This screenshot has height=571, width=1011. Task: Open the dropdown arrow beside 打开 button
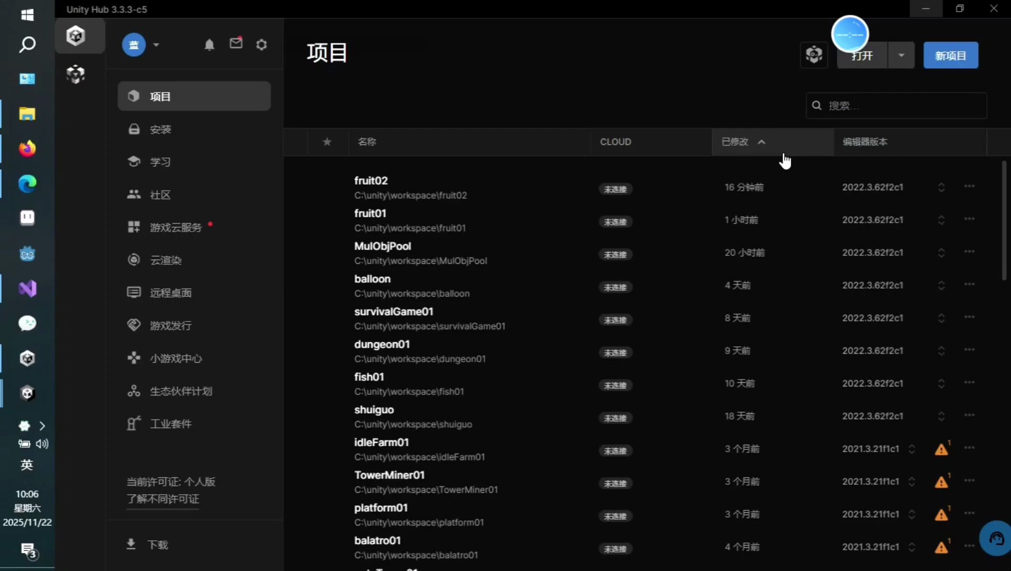(902, 55)
